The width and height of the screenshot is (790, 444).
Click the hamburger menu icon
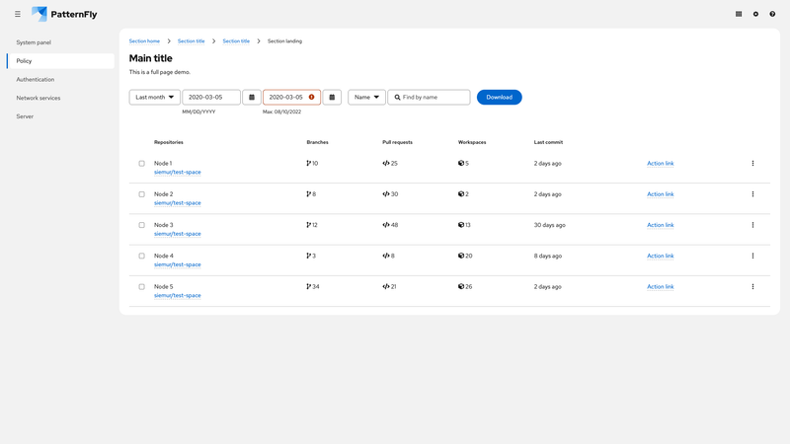[x=18, y=14]
